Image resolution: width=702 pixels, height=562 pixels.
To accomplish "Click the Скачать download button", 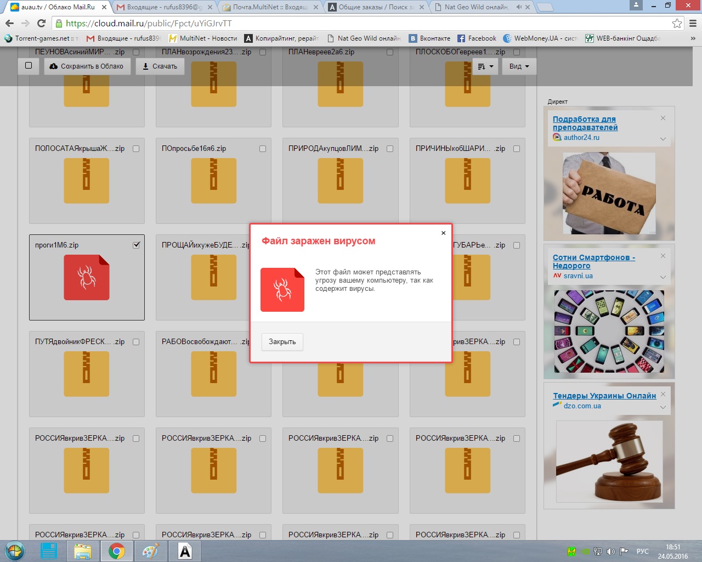I will click(x=160, y=66).
